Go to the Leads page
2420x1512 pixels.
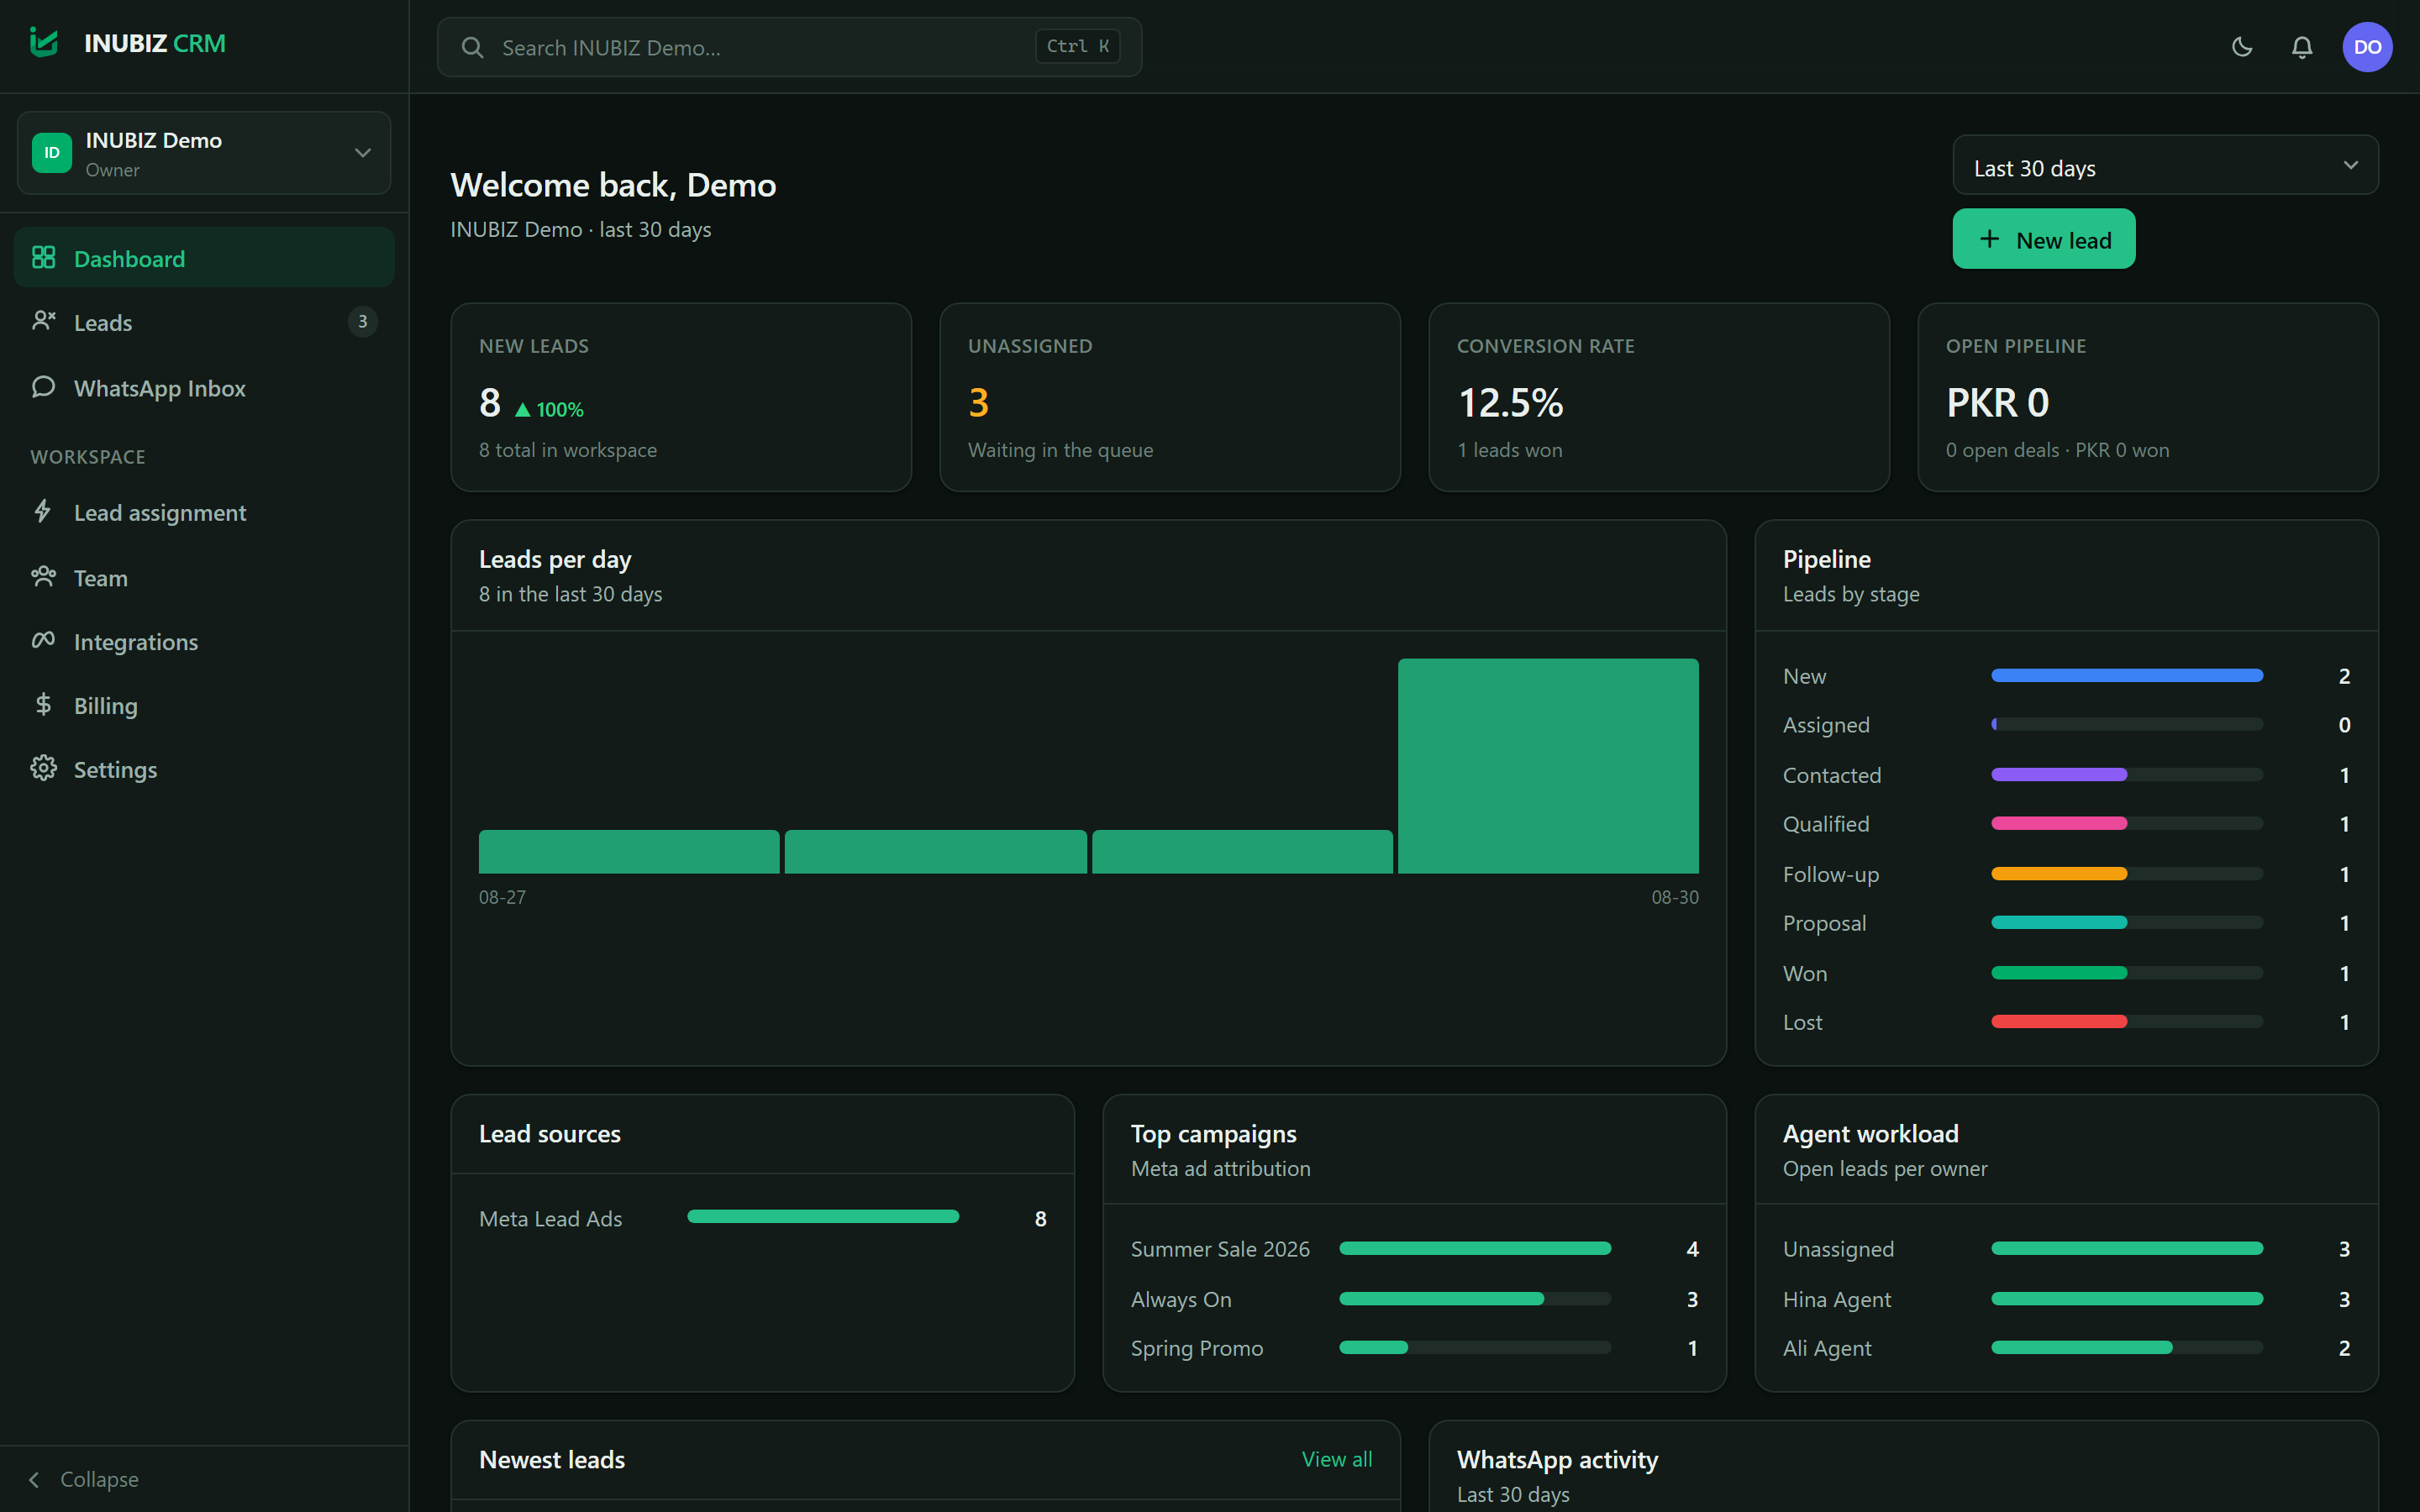click(x=204, y=322)
